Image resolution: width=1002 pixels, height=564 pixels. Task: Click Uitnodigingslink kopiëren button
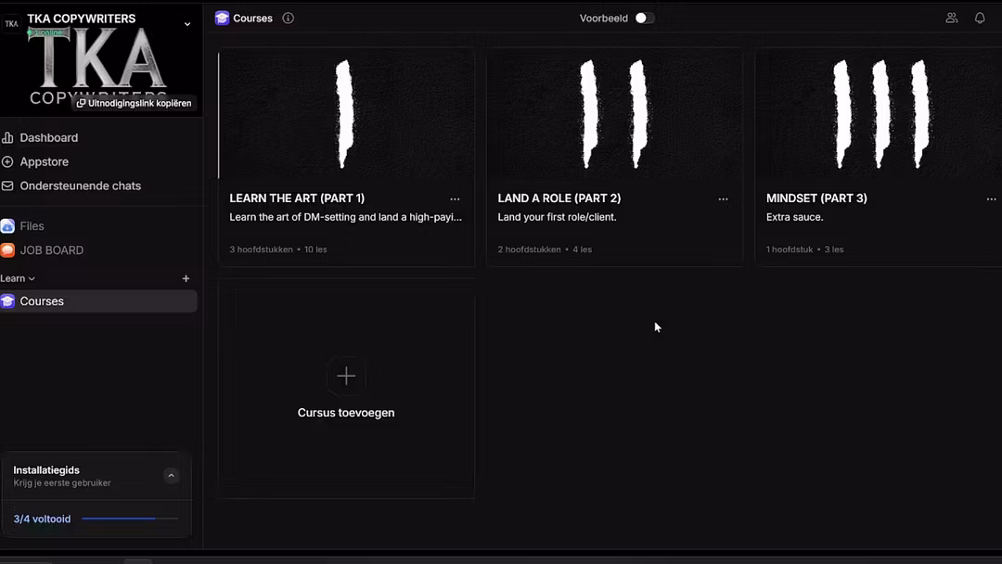coord(135,103)
